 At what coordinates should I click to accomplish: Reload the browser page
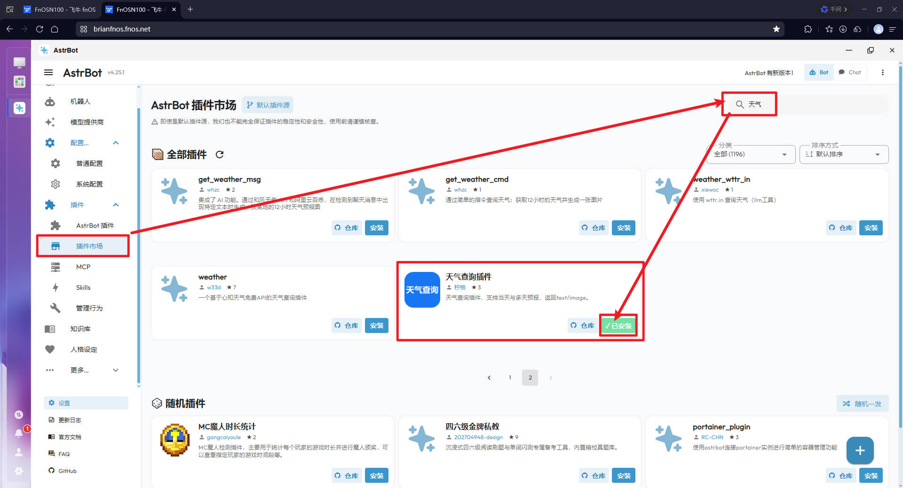click(40, 29)
